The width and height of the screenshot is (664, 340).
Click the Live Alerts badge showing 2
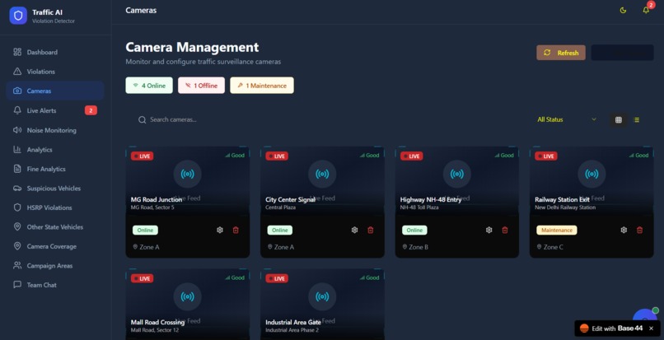coord(91,110)
